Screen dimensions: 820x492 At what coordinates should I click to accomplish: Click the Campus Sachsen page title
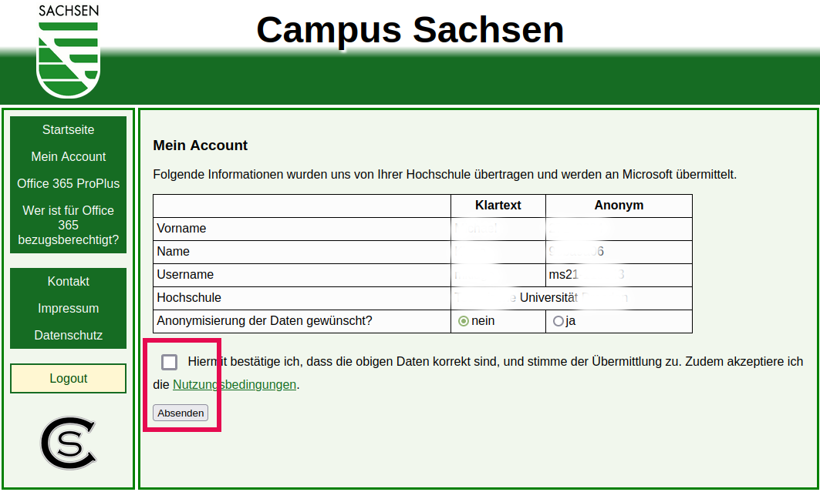tap(410, 30)
